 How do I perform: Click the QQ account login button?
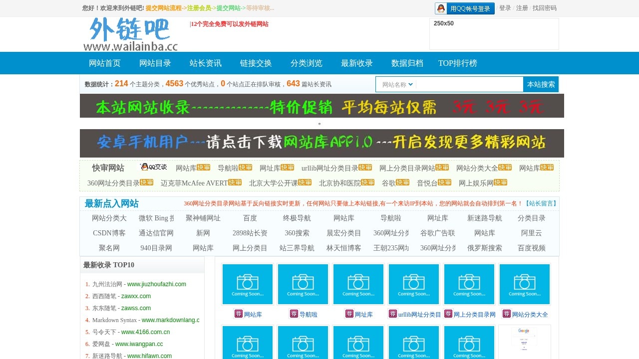[x=465, y=8]
